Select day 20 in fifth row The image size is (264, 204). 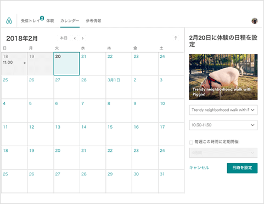pyautogui.click(x=66, y=158)
